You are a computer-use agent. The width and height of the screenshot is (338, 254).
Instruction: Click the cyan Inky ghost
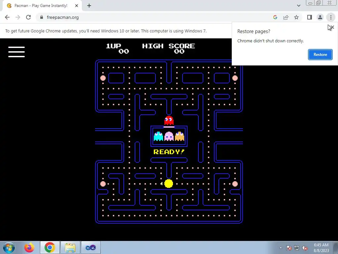(158, 136)
